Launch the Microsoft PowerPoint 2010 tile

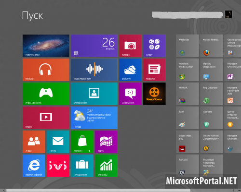[233, 94]
